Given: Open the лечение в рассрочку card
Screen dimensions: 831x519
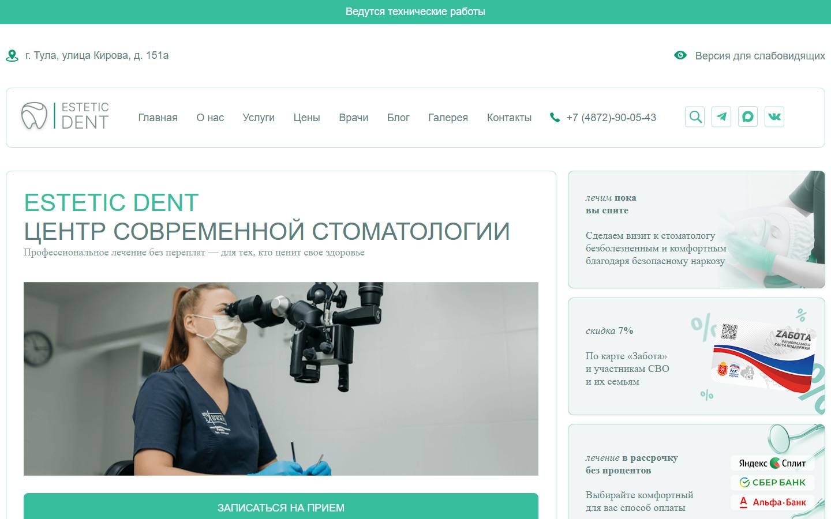Looking at the screenshot, I should coord(697,472).
